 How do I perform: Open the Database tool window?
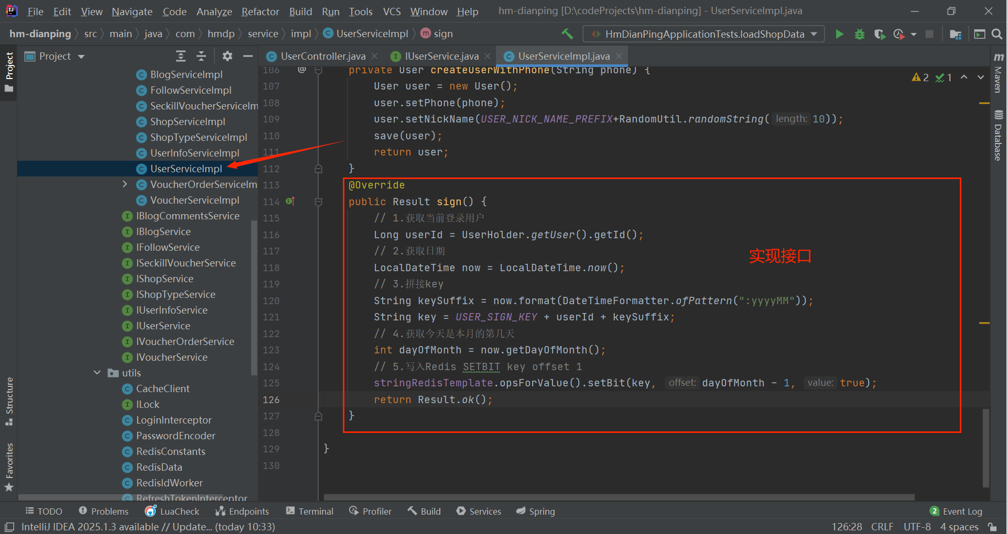[x=998, y=135]
